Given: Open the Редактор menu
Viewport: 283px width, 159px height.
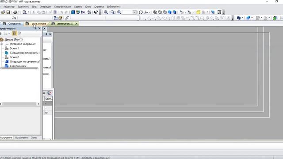Looking at the screenshot, I should [x=9, y=7].
